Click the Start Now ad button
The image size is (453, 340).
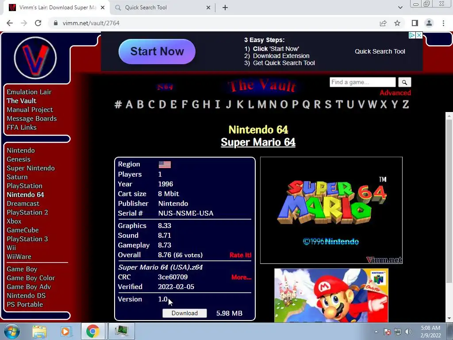[157, 51]
